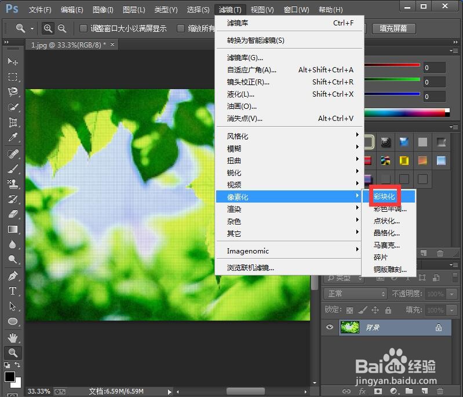Choose 马赛克... from submenu
The height and width of the screenshot is (397, 463).
pyautogui.click(x=389, y=245)
